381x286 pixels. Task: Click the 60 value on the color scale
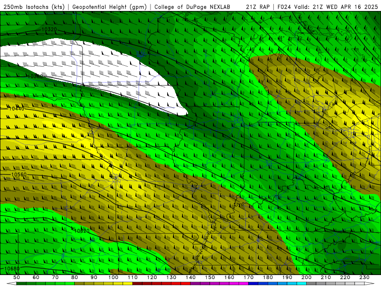(x=36, y=277)
